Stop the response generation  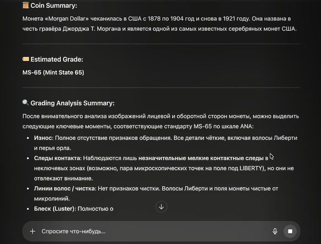[x=290, y=231]
